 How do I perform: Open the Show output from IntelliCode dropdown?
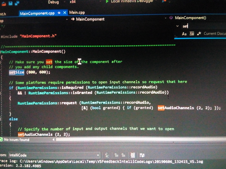[x=54, y=155]
